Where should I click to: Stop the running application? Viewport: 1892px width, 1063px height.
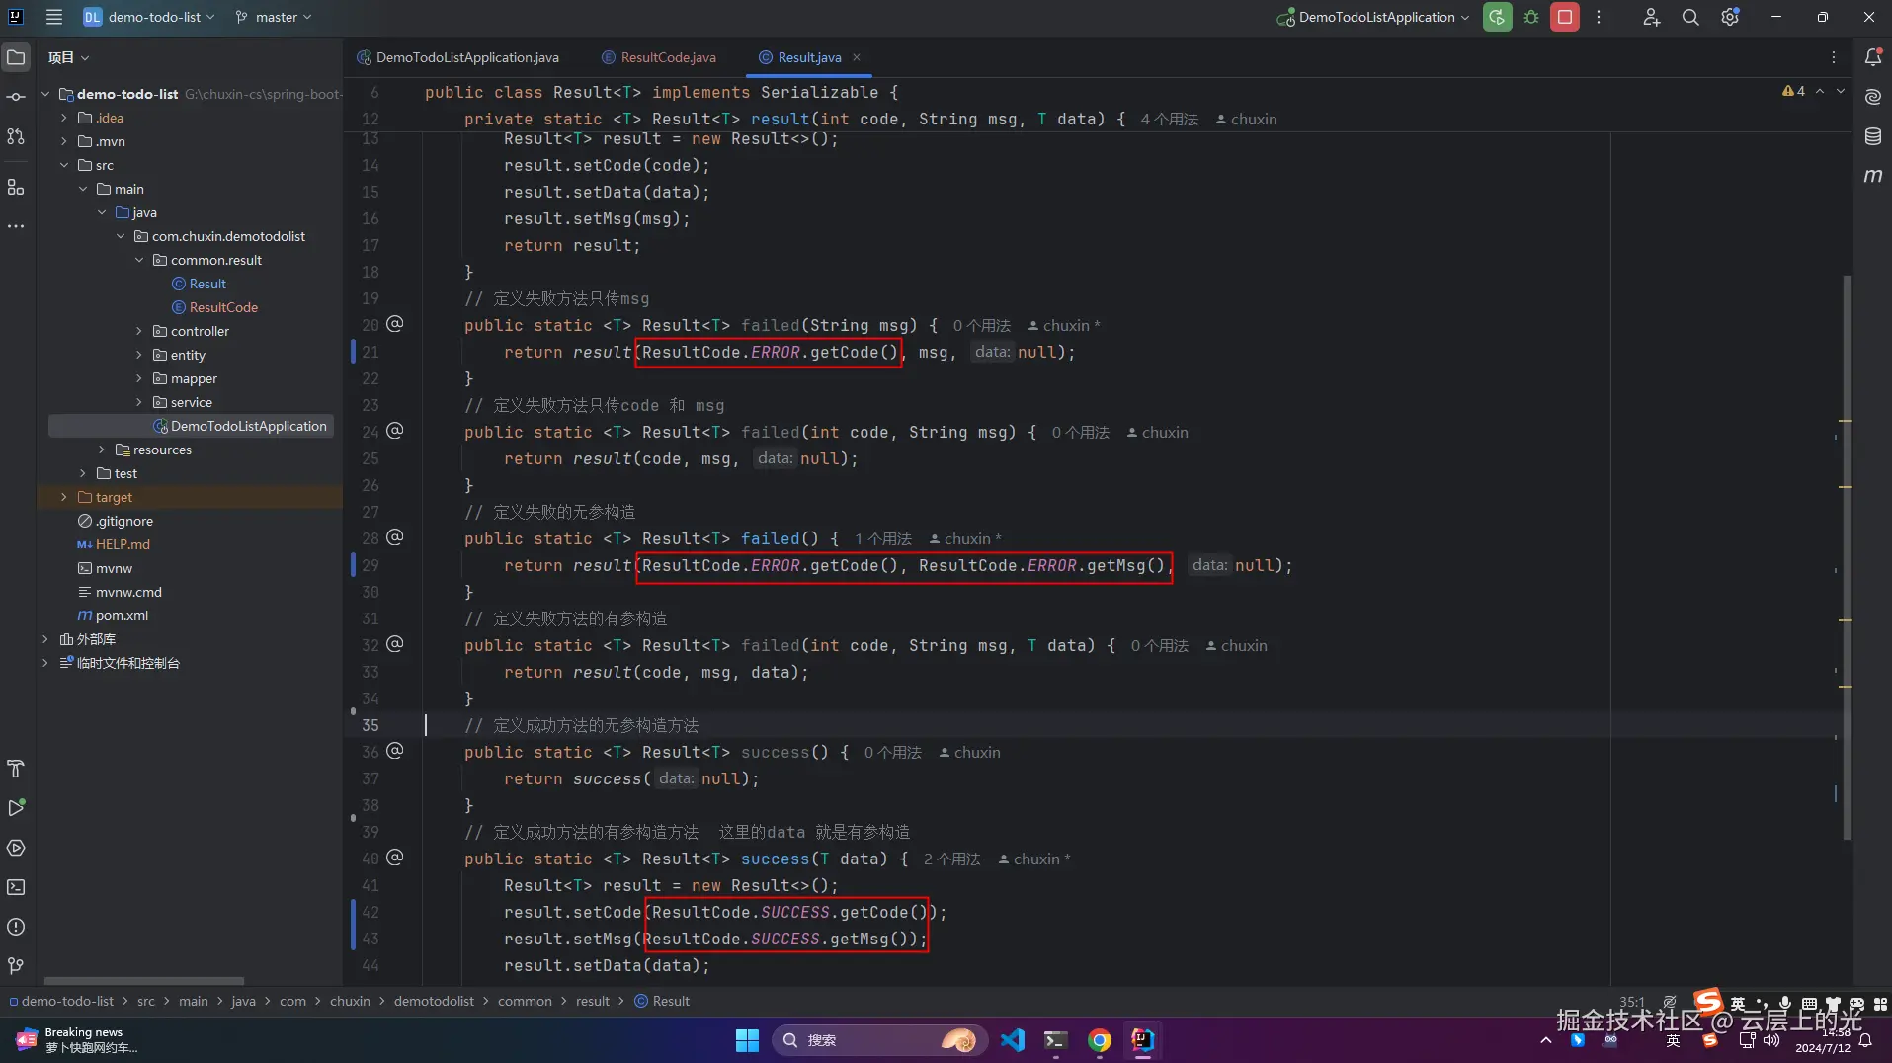pyautogui.click(x=1565, y=17)
